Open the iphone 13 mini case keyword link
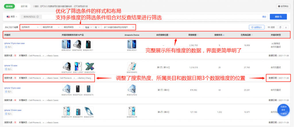Image resolution: width=294 pixels, height=127 pixels. point(13,110)
